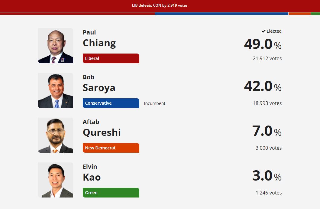Click the blue Conservative segment of vote-share bar
This screenshot has height=209, width=320.
[x=221, y=14]
